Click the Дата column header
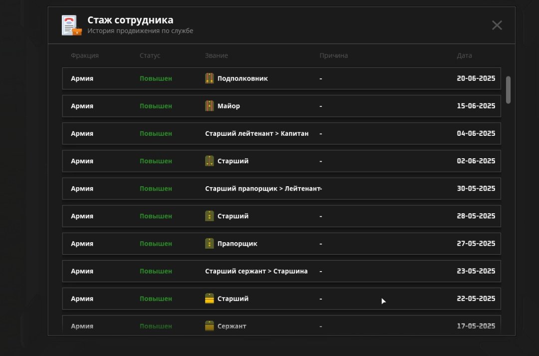The height and width of the screenshot is (356, 539). point(465,55)
